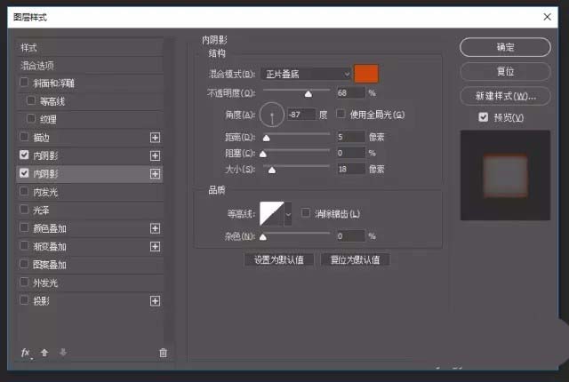Delete effect with trash icon
The width and height of the screenshot is (569, 382).
(x=163, y=353)
